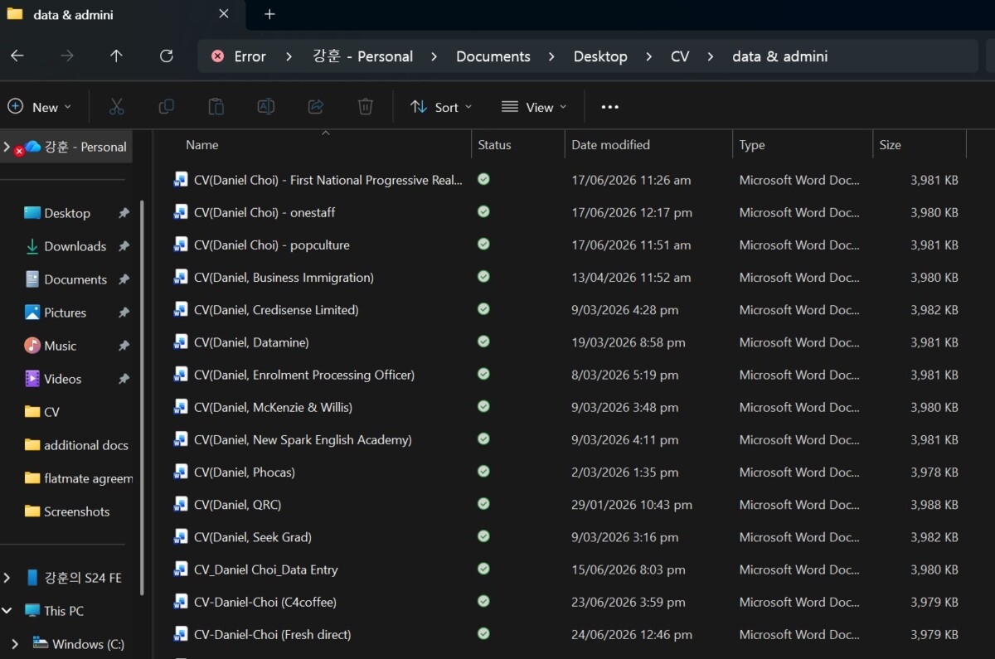The image size is (995, 659).
Task: Expand the S24 FE device node
Action: [7, 578]
